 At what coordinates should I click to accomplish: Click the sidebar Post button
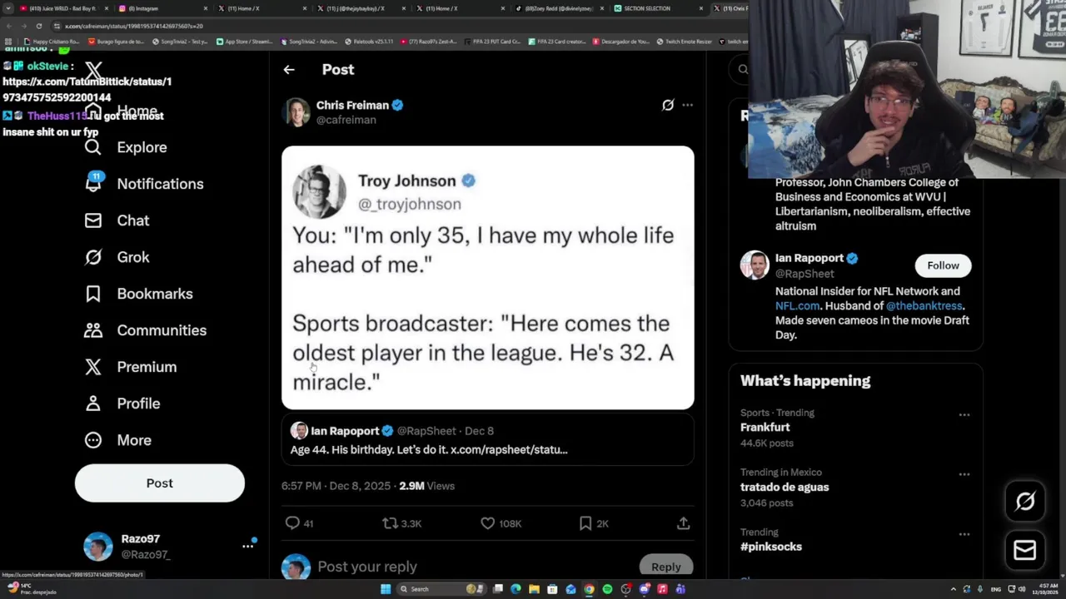160,483
